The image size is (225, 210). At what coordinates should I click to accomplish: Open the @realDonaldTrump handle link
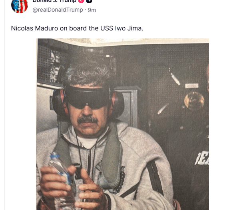(x=58, y=10)
